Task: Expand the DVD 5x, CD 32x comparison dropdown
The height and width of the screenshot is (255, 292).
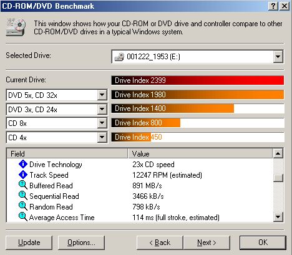Action: tap(102, 95)
